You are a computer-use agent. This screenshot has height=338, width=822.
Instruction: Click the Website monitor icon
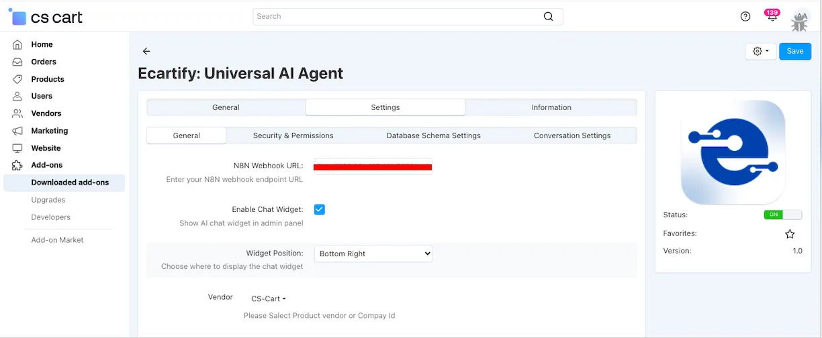pyautogui.click(x=17, y=148)
